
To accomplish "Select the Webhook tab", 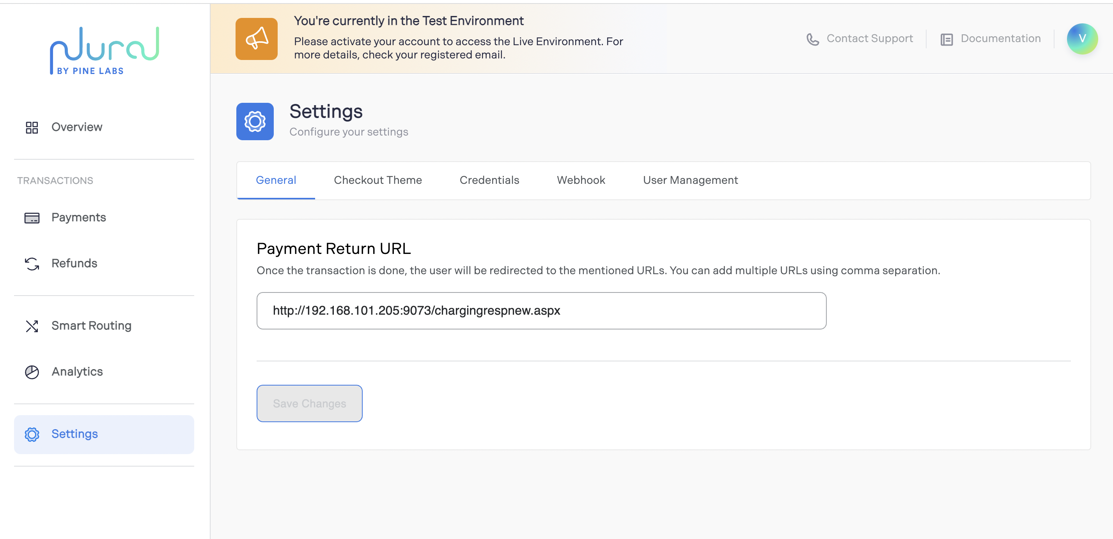I will tap(581, 180).
